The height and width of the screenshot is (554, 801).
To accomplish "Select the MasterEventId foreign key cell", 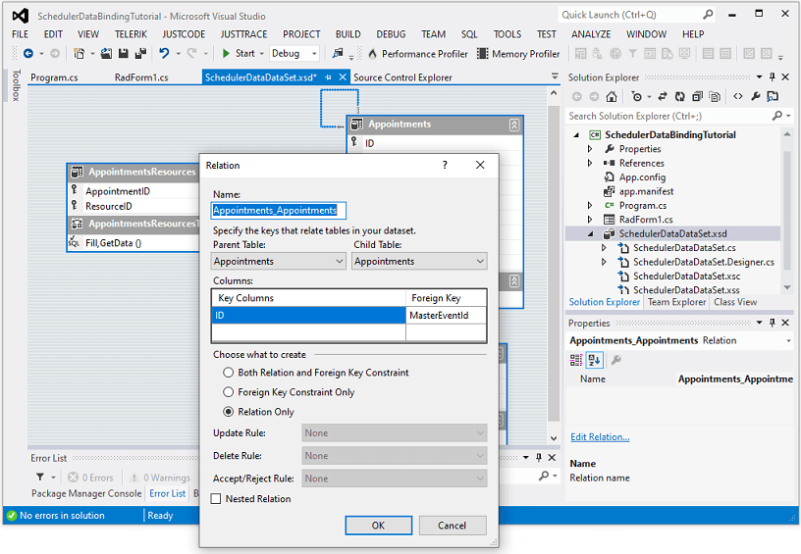I will tap(446, 316).
